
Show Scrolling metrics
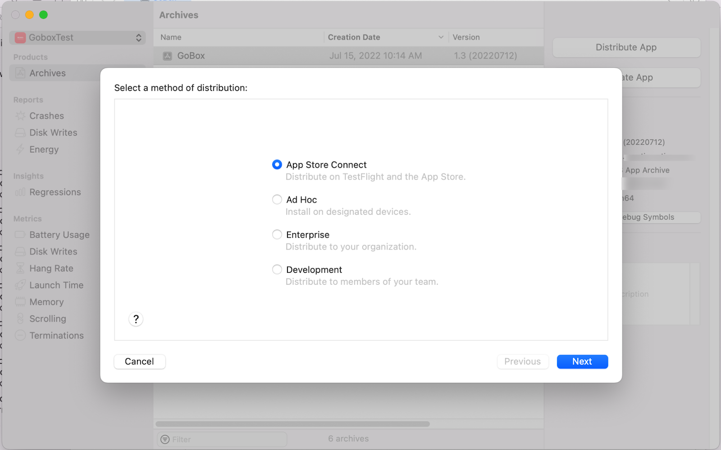[x=48, y=319]
